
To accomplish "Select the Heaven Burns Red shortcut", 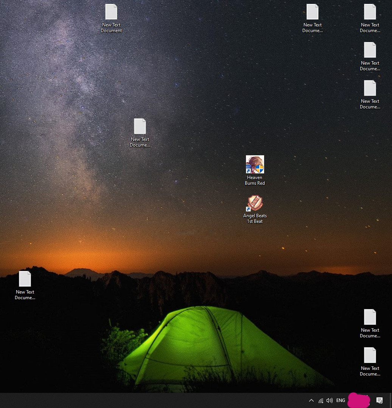I will click(x=255, y=170).
